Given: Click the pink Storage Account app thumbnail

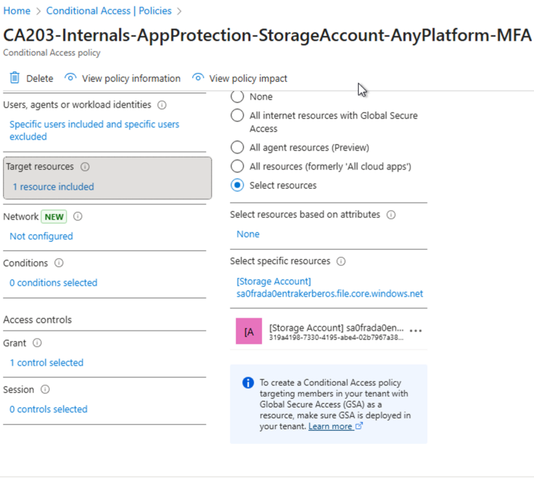Looking at the screenshot, I should (x=249, y=331).
